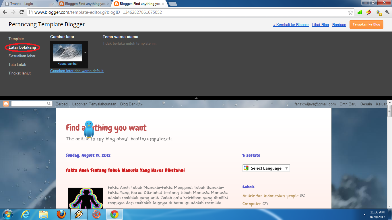The height and width of the screenshot is (220, 392).
Task: Click Desain in the navbar
Action: (366, 104)
